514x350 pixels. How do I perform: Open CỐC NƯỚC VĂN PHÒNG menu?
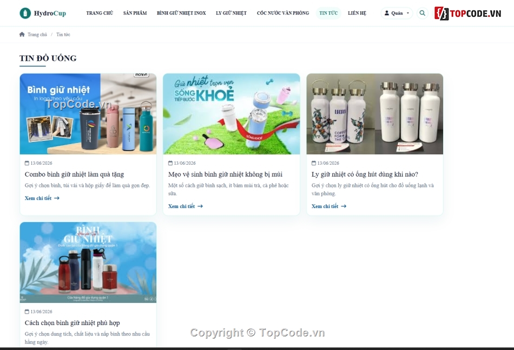(x=283, y=13)
